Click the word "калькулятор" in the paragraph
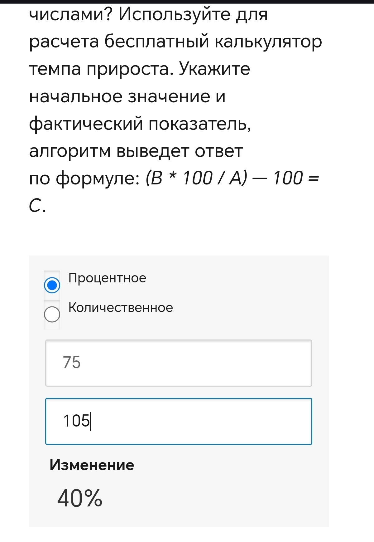 [x=268, y=42]
